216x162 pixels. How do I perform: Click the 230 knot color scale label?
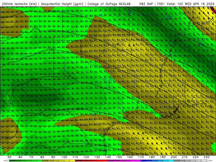[207, 157]
